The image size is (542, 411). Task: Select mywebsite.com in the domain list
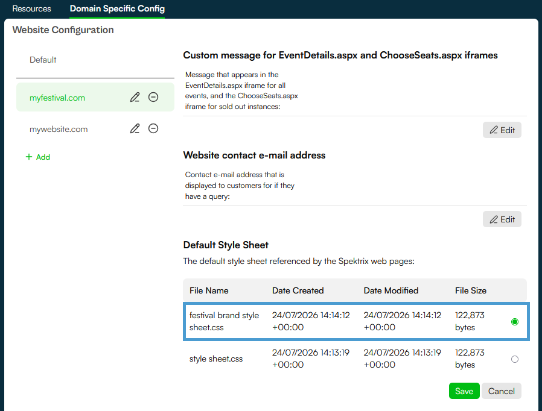point(59,129)
